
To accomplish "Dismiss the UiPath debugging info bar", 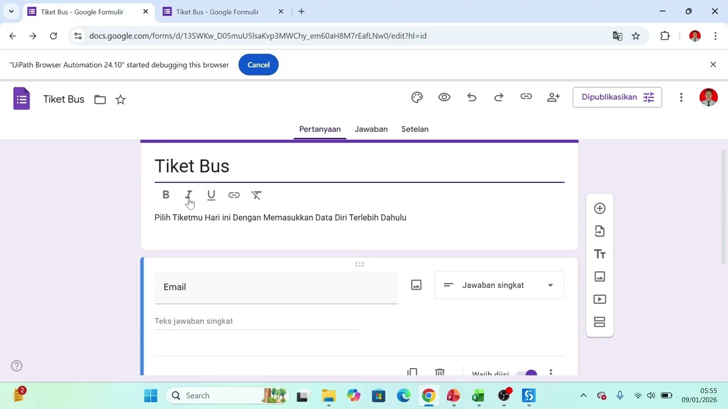I will tap(713, 65).
